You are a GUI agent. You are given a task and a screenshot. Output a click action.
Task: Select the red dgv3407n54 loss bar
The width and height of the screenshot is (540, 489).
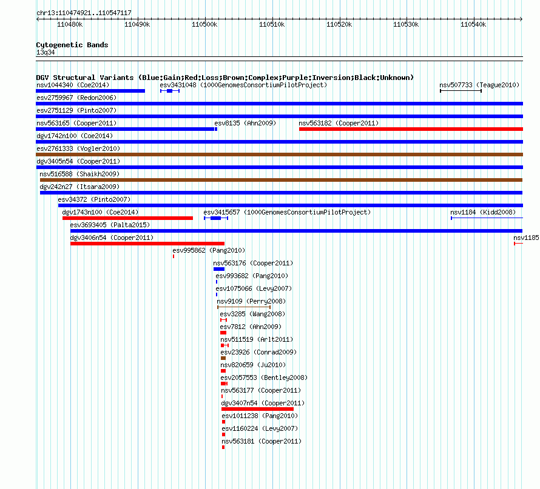258,409
